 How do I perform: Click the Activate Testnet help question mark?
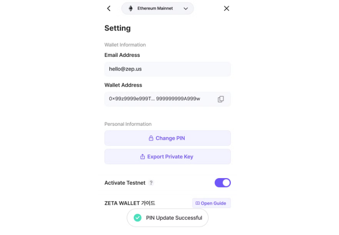pos(152,183)
